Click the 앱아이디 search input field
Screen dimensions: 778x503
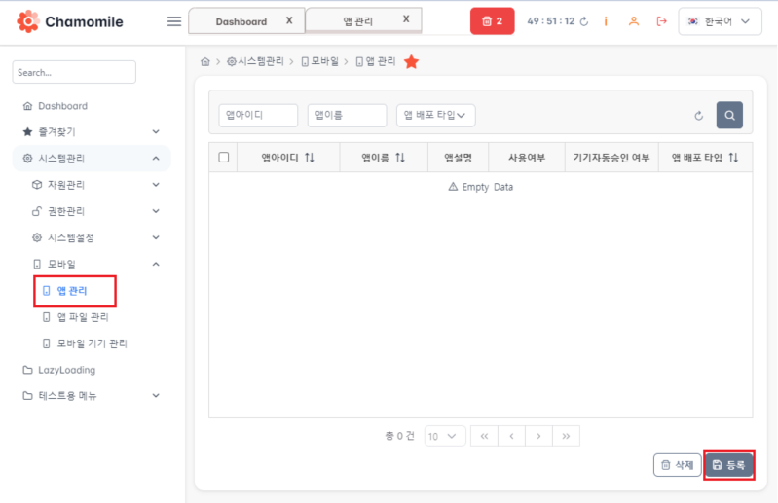point(258,116)
